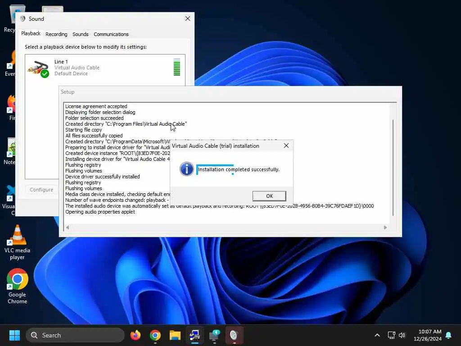Click the vertical scrollbar in Setup log
Image resolution: width=461 pixels, height=346 pixels.
(x=393, y=168)
